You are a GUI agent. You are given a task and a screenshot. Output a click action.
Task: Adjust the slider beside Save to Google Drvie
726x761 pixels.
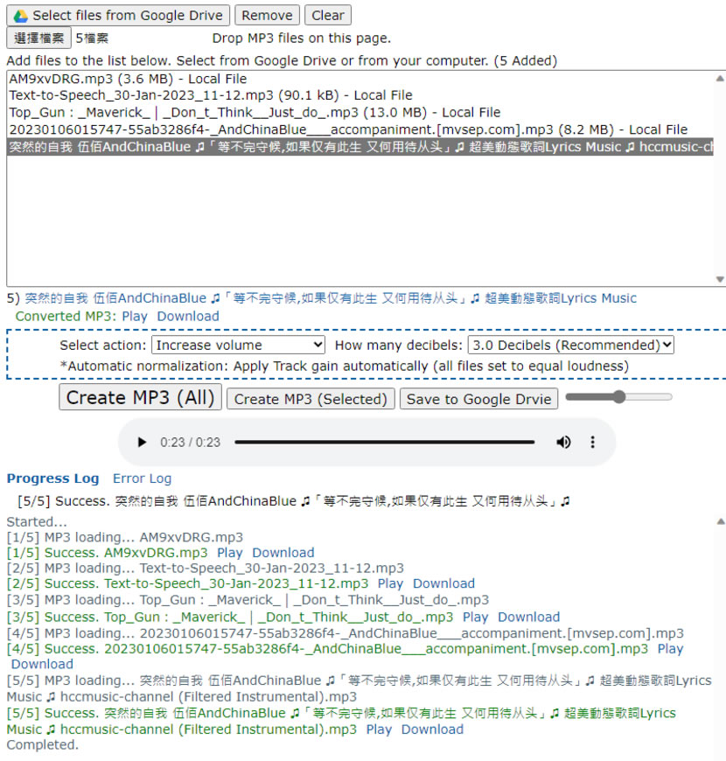point(618,397)
